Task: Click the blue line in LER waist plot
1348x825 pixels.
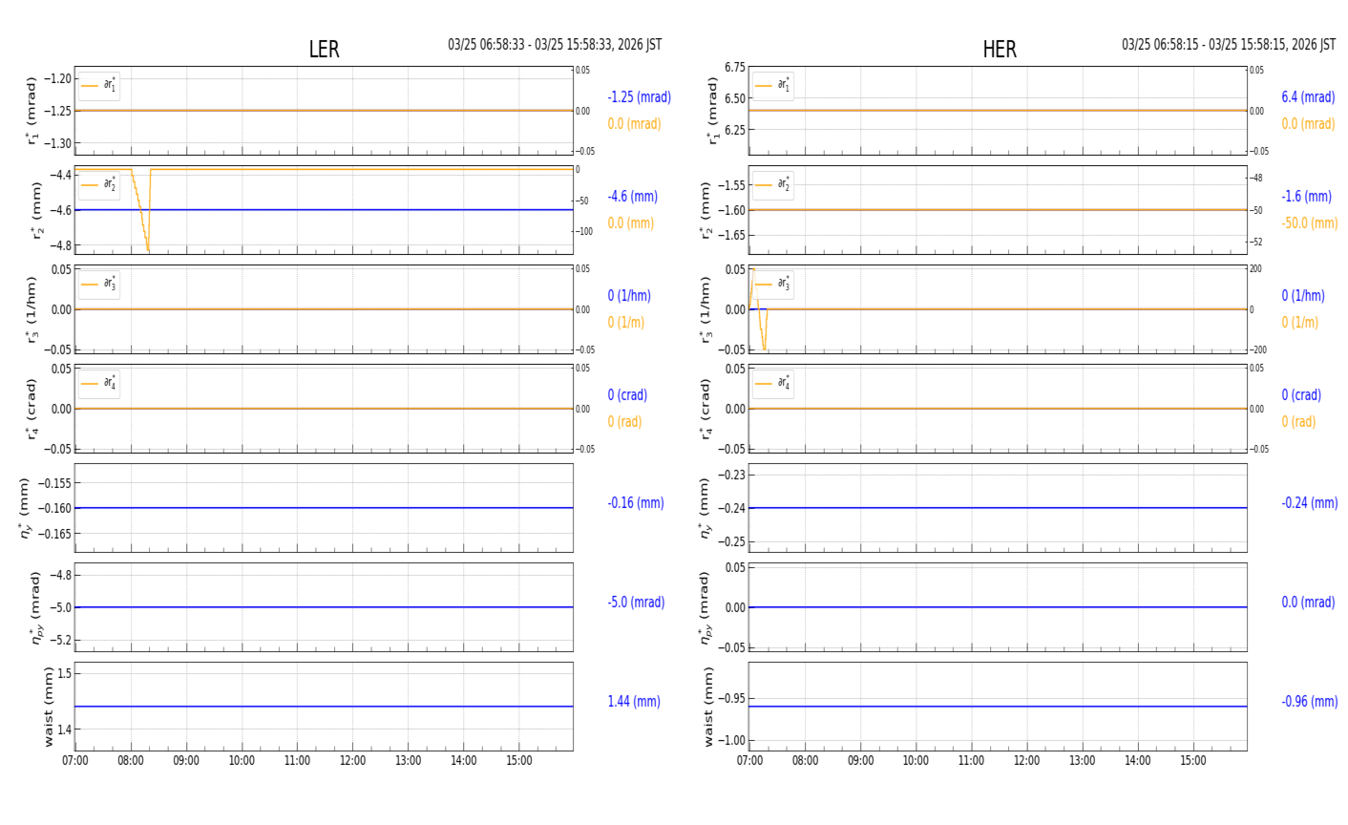Action: (324, 707)
